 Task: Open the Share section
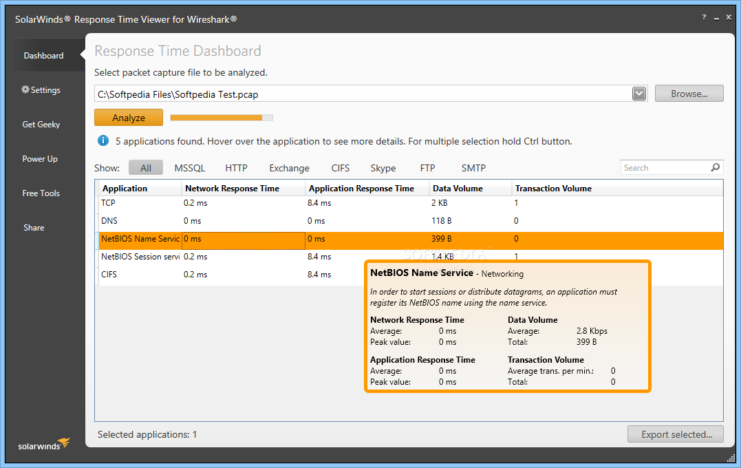34,227
